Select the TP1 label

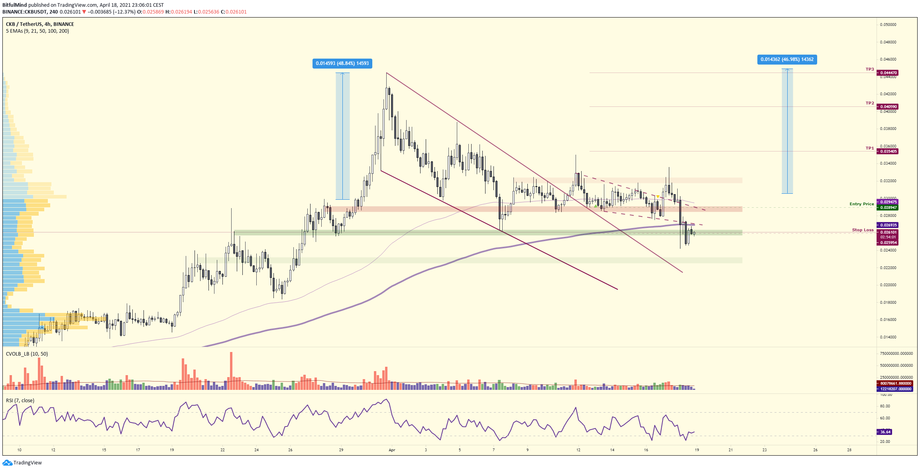tap(870, 148)
